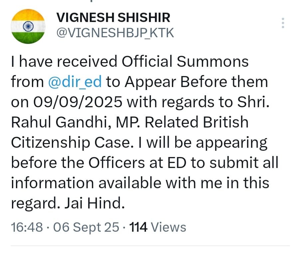Open the VIGNESH SHISHIR display name

(x=114, y=17)
